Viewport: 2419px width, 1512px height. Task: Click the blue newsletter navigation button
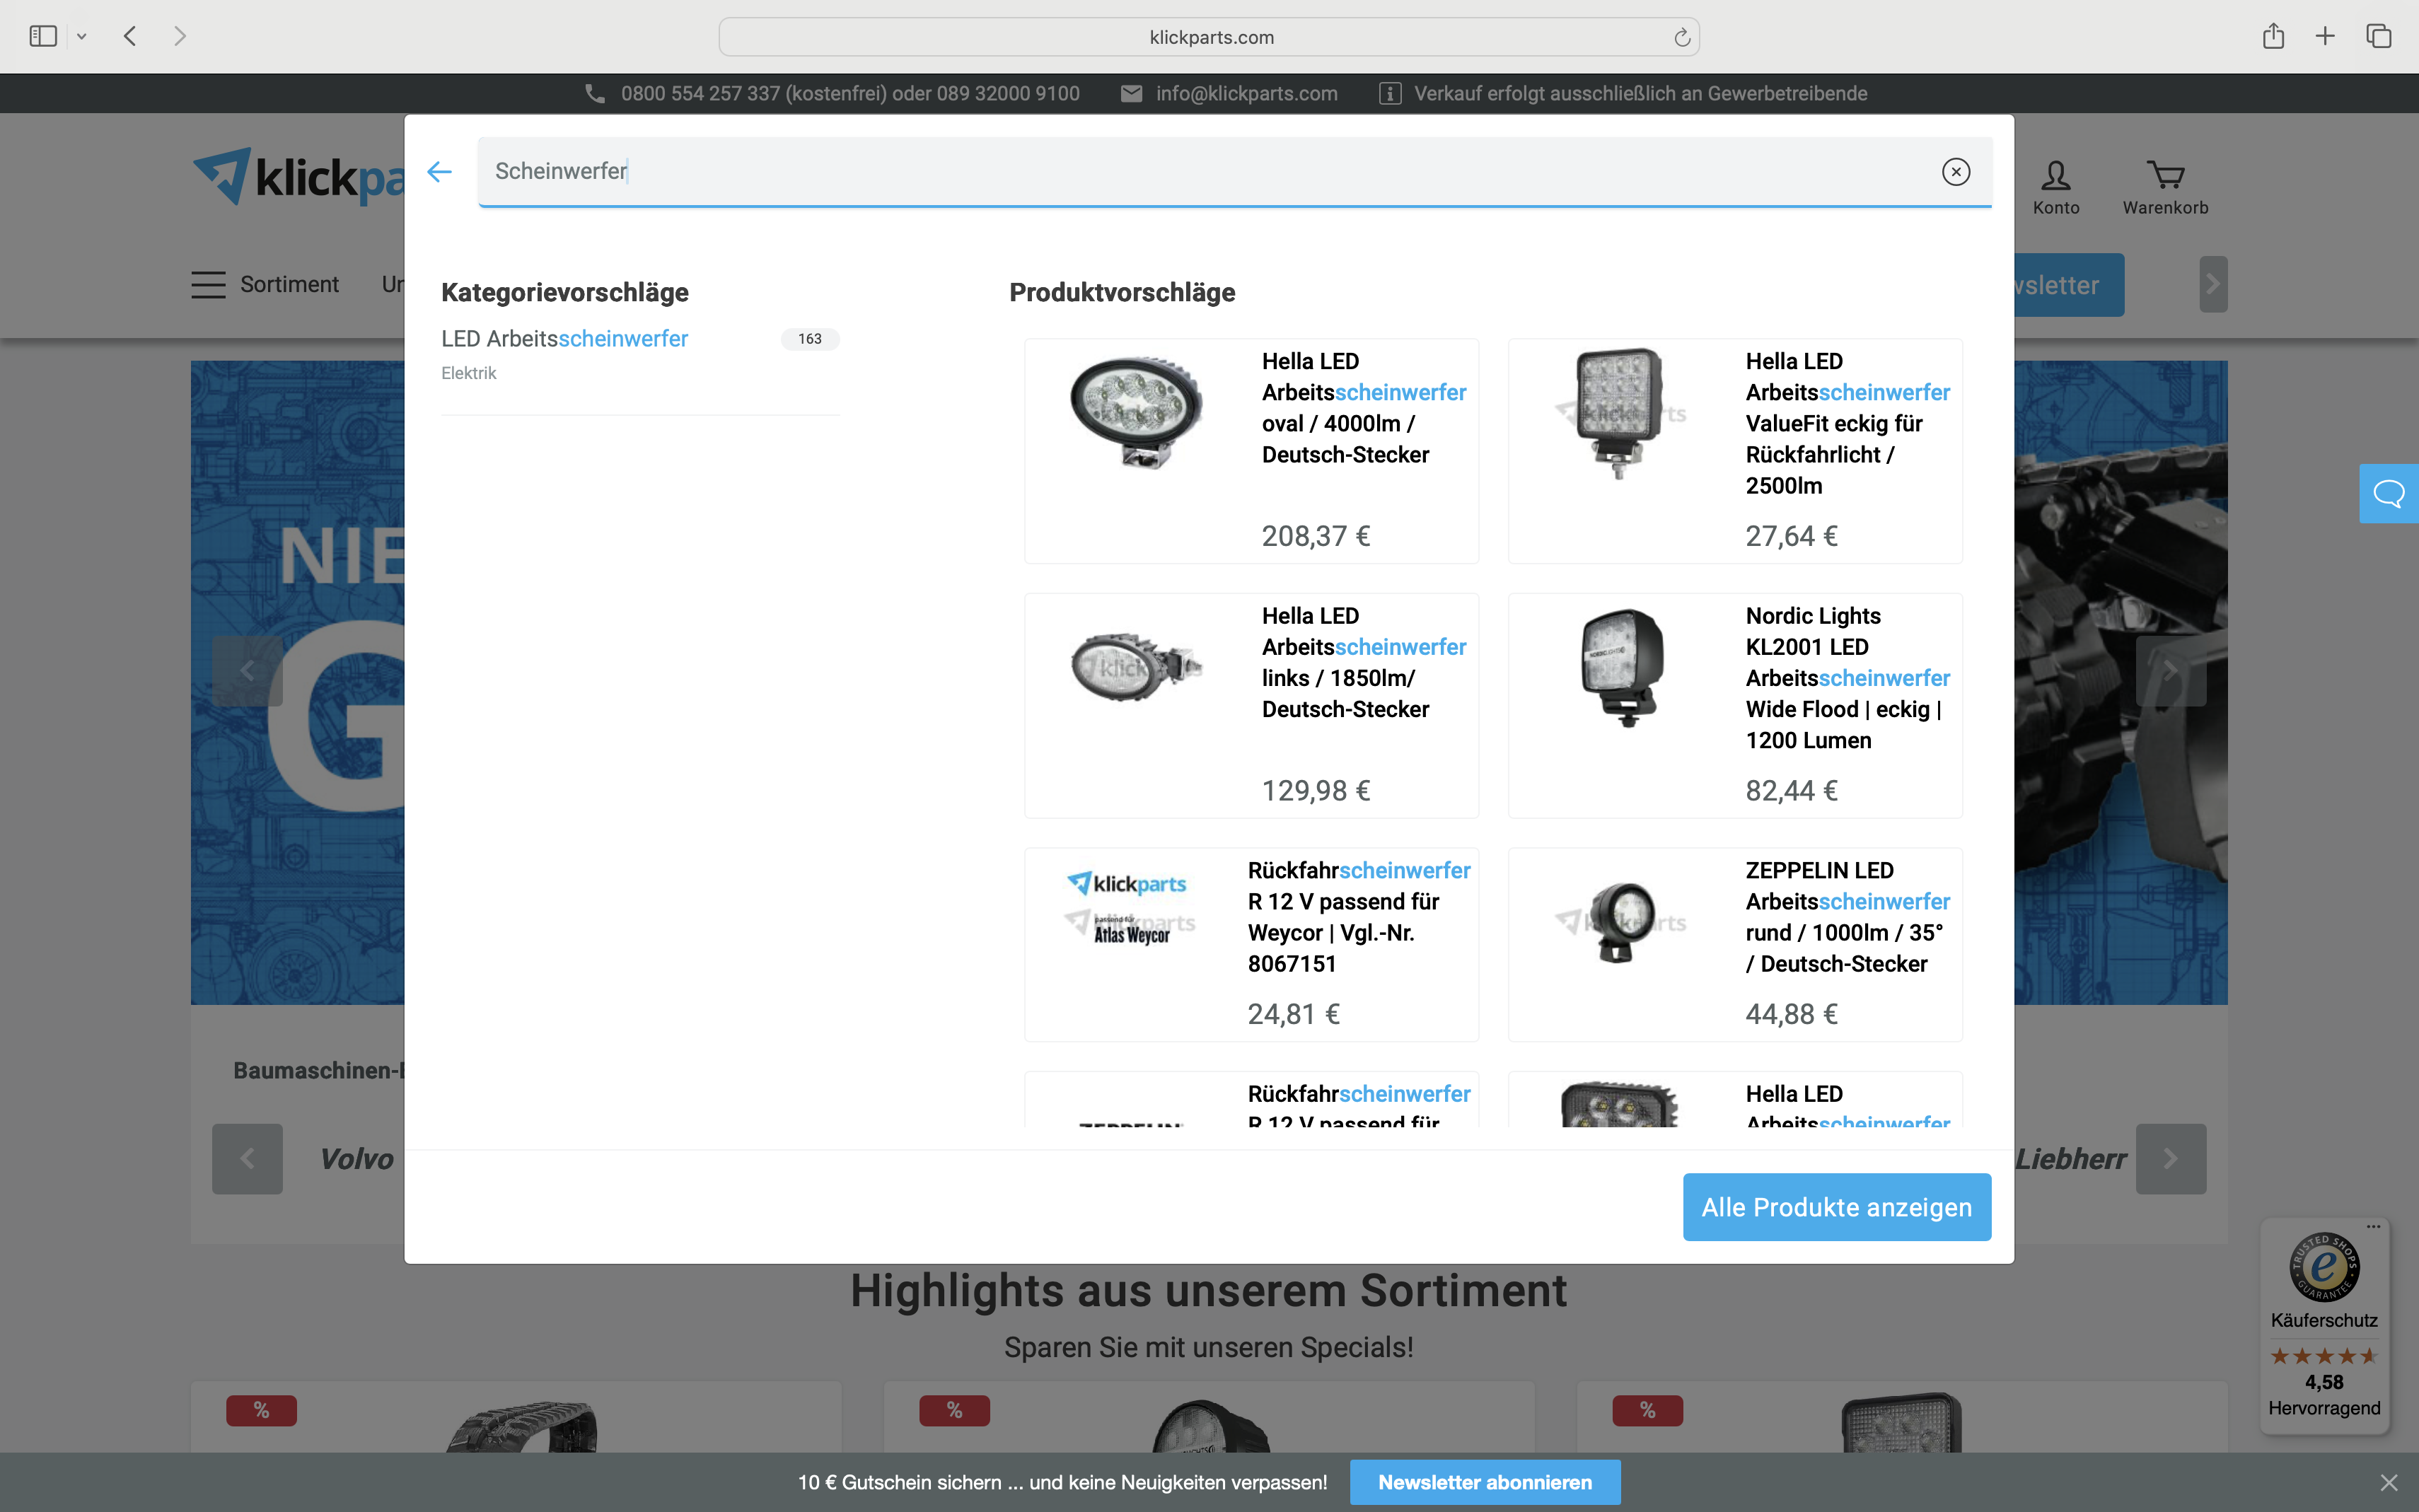(x=2069, y=285)
